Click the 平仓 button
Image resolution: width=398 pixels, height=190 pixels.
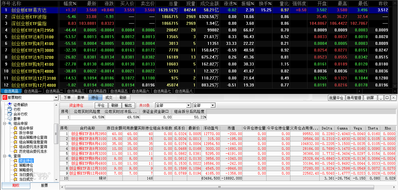click(x=101, y=105)
